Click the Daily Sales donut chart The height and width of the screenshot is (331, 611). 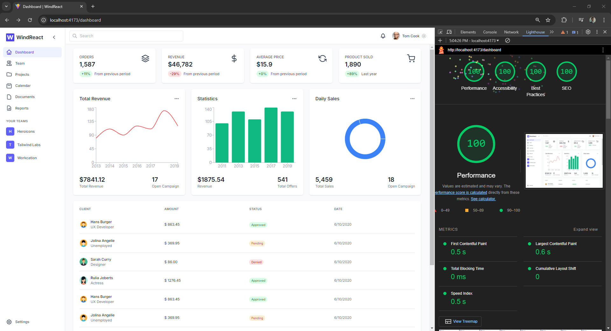point(365,139)
